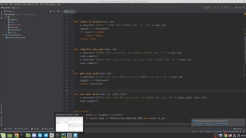Open the Refactor menu
The image size is (246, 138).
pos(31,5)
